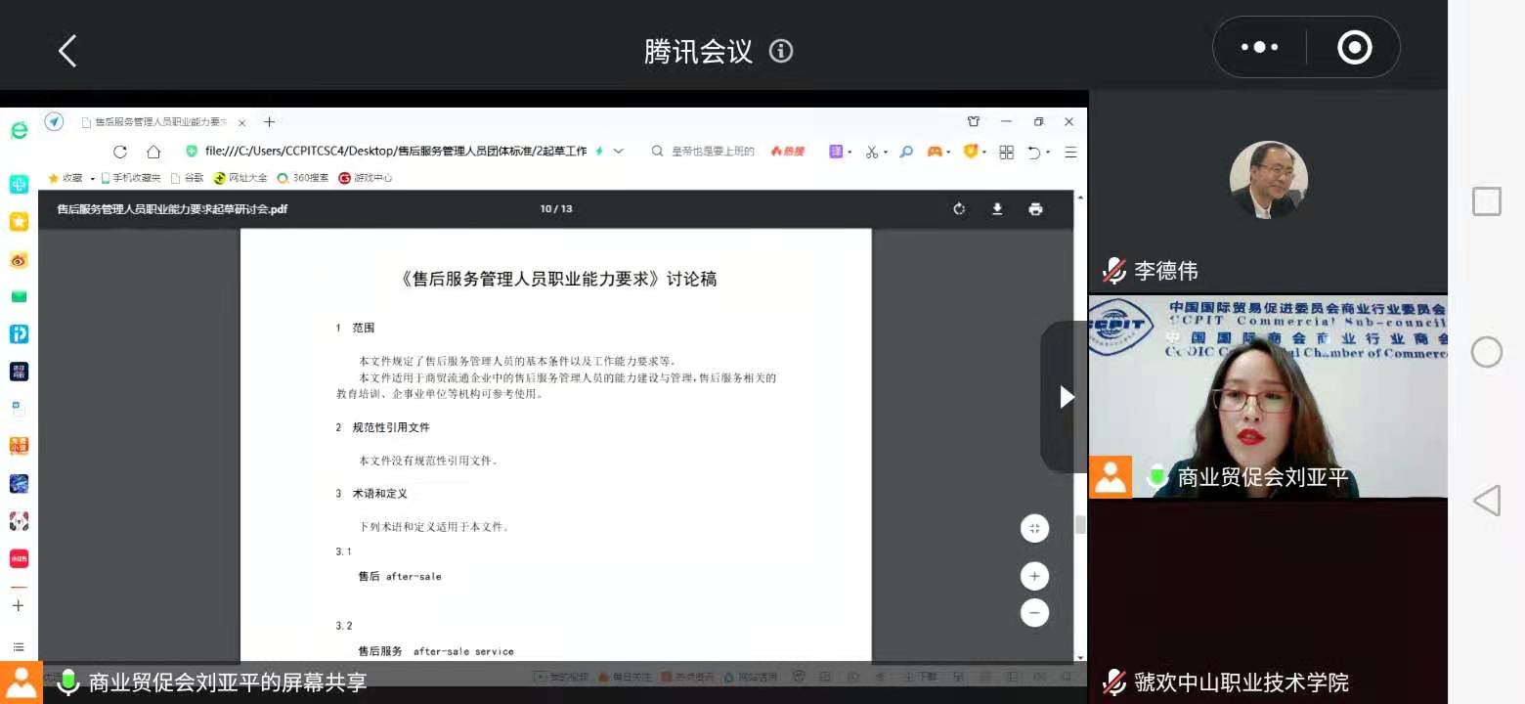
Task: Open a new browser tab
Action: tap(270, 122)
